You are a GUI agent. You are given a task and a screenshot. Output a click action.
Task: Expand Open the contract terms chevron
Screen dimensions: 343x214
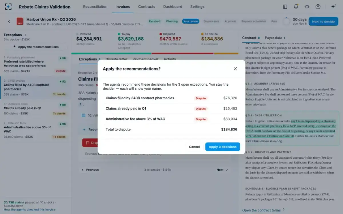click(x=284, y=210)
